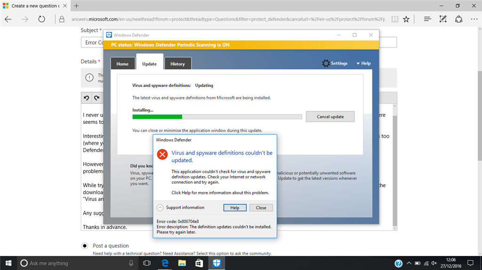The image size is (482, 270).
Task: Open Edge from the taskbar
Action: click(x=165, y=263)
